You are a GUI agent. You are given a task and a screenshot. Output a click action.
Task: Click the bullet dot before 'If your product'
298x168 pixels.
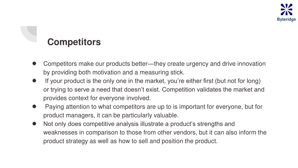coord(34,80)
